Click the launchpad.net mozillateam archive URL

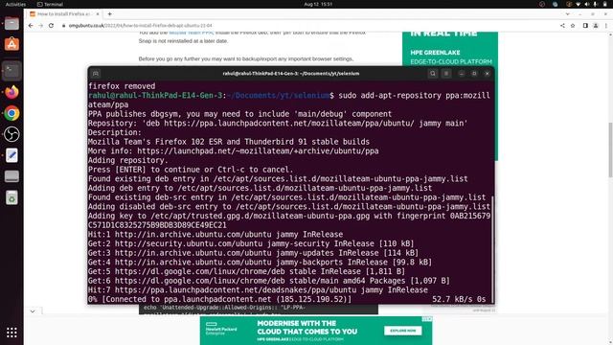click(x=258, y=151)
